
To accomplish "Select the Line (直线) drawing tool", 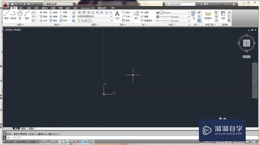I will pyautogui.click(x=6, y=15).
